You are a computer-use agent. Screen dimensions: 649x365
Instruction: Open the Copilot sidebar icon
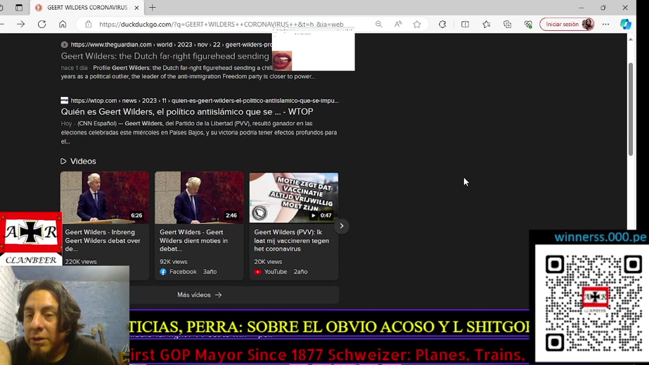626,24
